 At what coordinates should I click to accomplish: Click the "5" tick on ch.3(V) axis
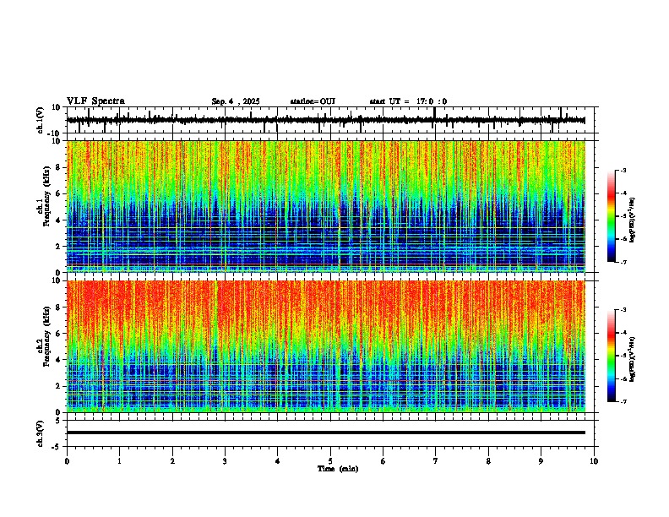pos(58,421)
